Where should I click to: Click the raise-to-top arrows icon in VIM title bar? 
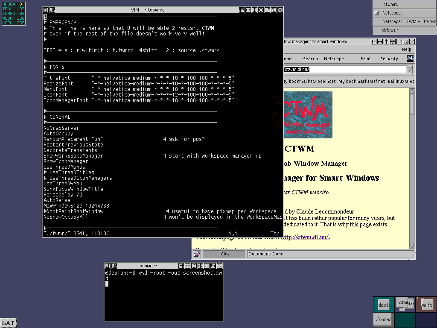(x=242, y=10)
